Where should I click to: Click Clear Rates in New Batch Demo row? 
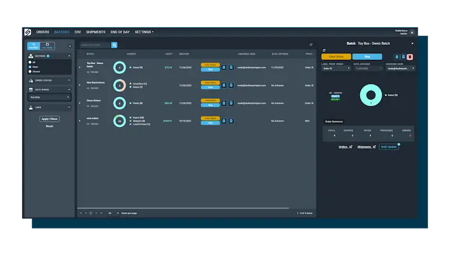(211, 83)
